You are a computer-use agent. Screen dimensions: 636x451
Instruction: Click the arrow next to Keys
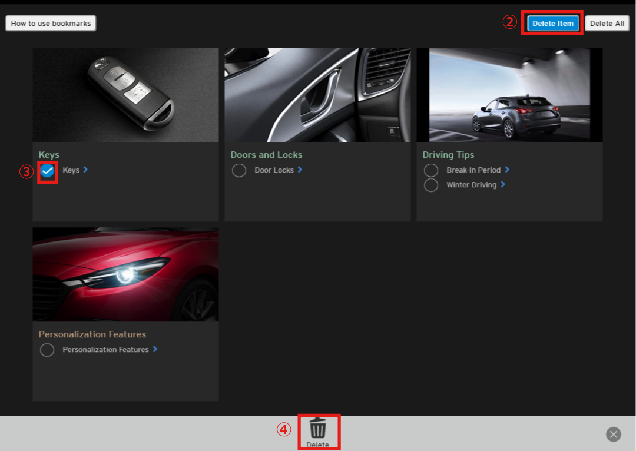[85, 170]
